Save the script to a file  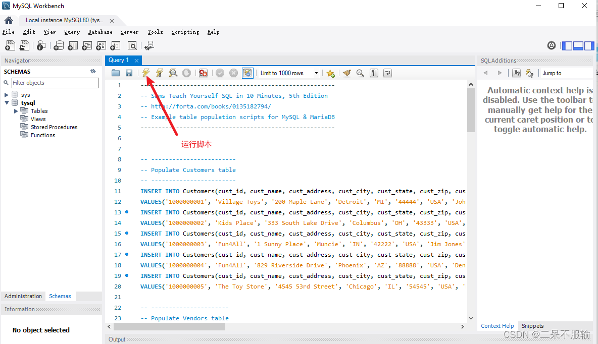click(129, 73)
